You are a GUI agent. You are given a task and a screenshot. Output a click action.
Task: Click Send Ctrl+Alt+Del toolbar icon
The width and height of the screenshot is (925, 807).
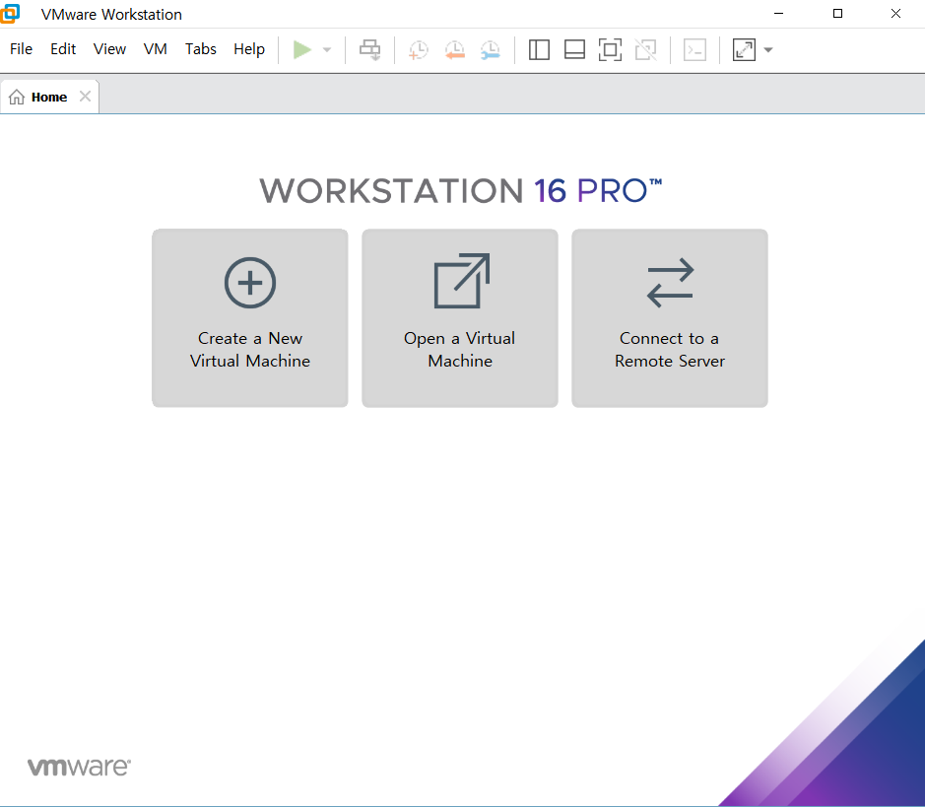[370, 50]
